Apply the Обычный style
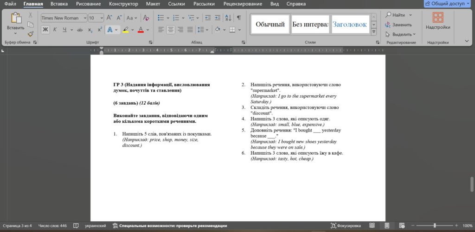This screenshot has width=475, height=232. [x=270, y=25]
